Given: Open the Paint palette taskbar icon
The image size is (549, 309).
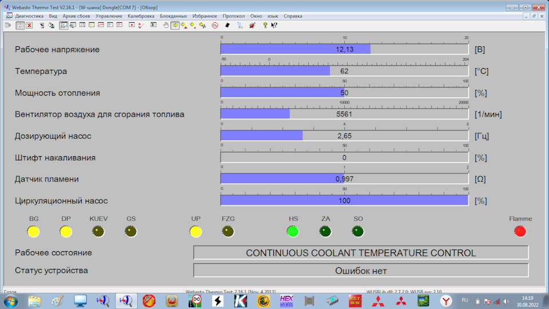Looking at the screenshot, I should coord(57,302).
